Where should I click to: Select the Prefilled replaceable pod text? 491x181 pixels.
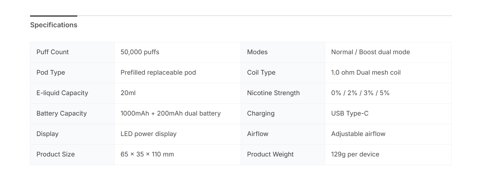[158, 73]
